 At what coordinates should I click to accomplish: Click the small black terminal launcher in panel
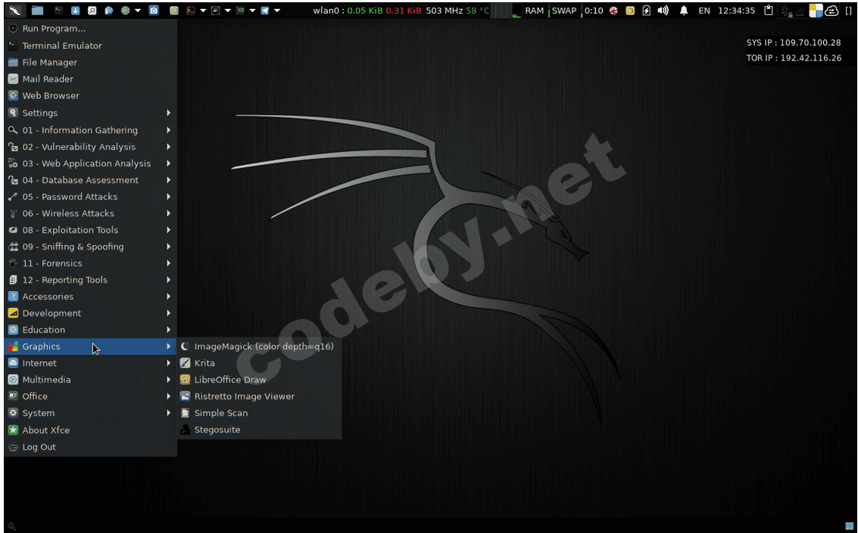click(58, 11)
